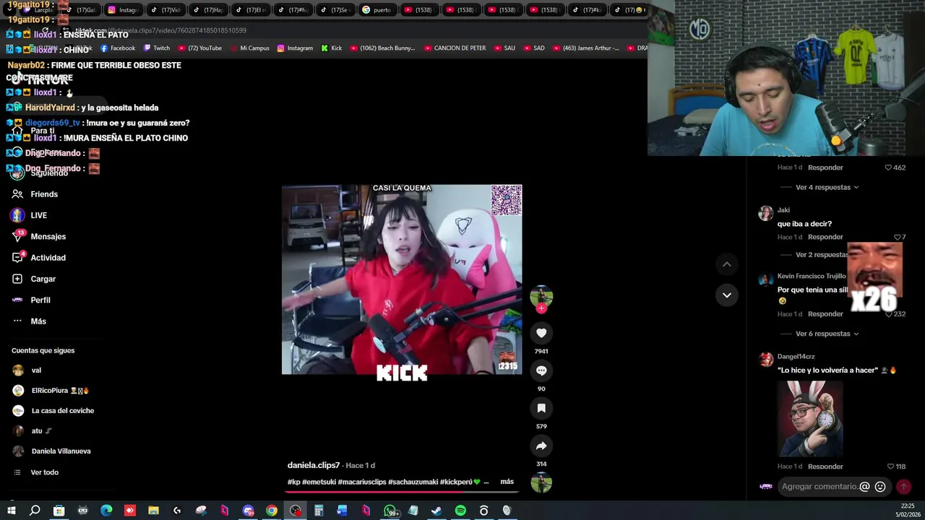Click the #kp hashtag in caption
Image resolution: width=925 pixels, height=520 pixels.
tap(293, 482)
